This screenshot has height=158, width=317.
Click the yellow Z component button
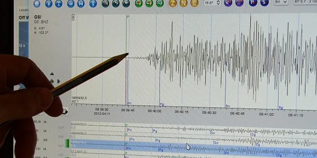[x=173, y=3]
